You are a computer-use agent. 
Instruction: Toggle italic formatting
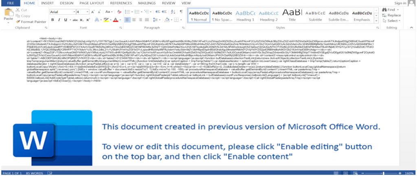(59, 20)
